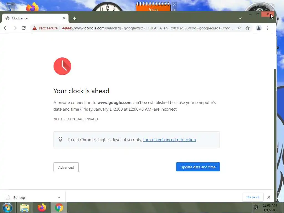The image size is (284, 213).
Task: Click the analog clock desktop gadget
Action: (107, 7)
